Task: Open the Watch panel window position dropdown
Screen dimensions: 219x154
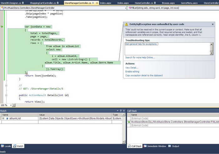Action: [x=118, y=111]
